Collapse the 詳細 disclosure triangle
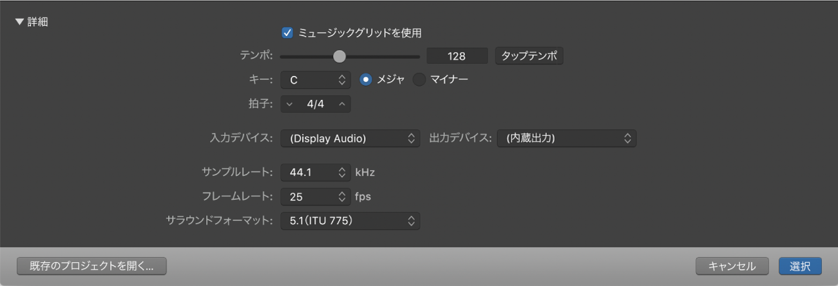 coord(19,22)
